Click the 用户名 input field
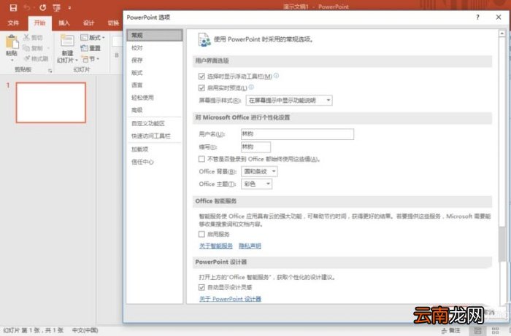The height and width of the screenshot is (336, 511). click(297, 134)
